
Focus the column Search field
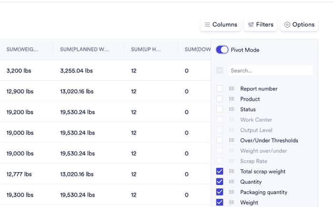(270, 71)
